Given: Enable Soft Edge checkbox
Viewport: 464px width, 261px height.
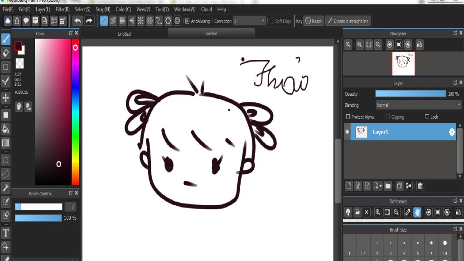Looking at the screenshot, I should (x=271, y=21).
